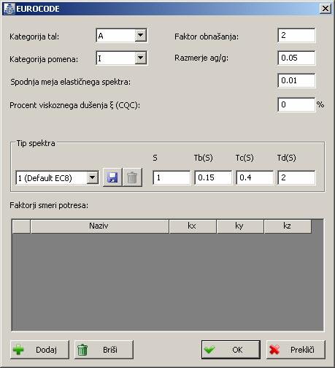Image resolution: width=335 pixels, height=368 pixels.
Task: Click the Naziv column header
Action: (100, 226)
